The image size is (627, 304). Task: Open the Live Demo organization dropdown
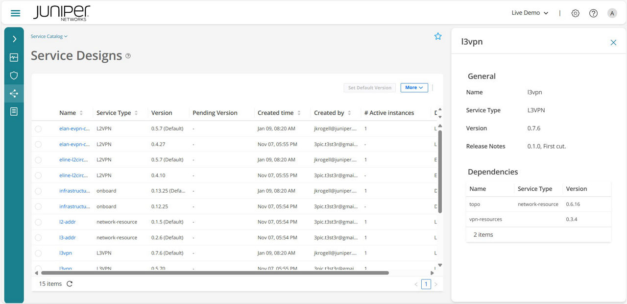pos(530,13)
